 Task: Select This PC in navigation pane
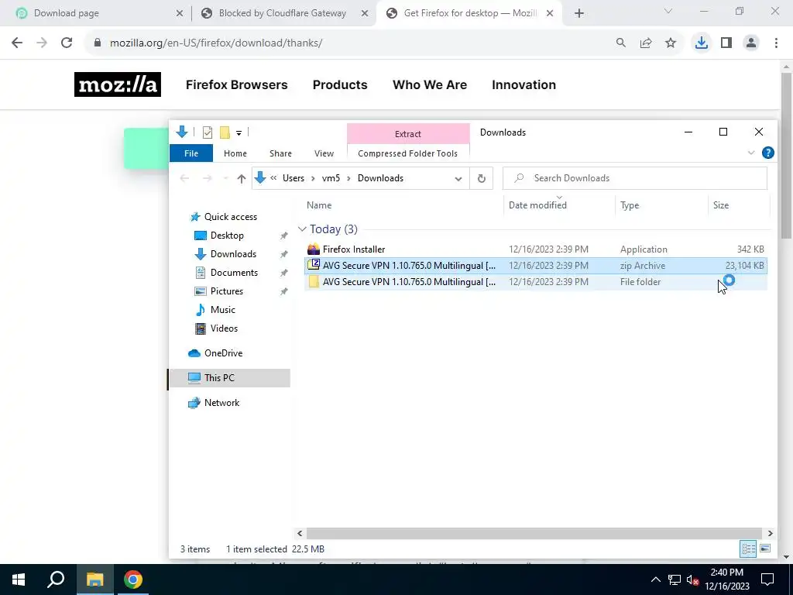click(x=229, y=378)
